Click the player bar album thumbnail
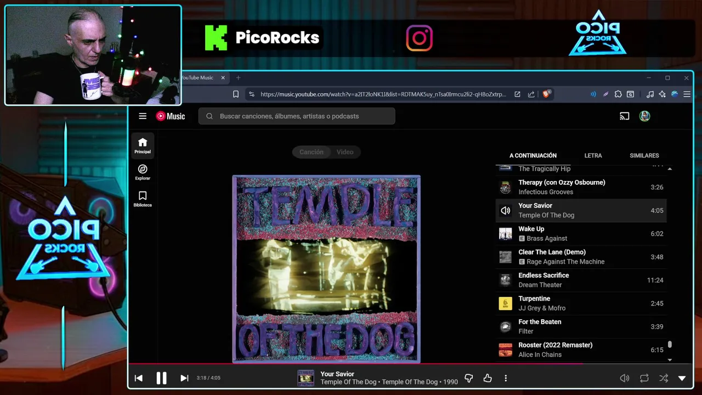The height and width of the screenshot is (395, 702). (305, 378)
